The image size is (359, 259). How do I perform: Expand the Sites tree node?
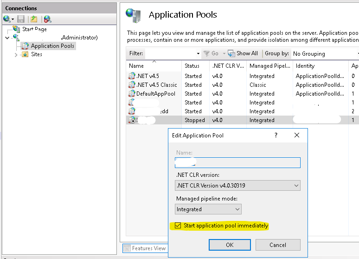(16, 55)
